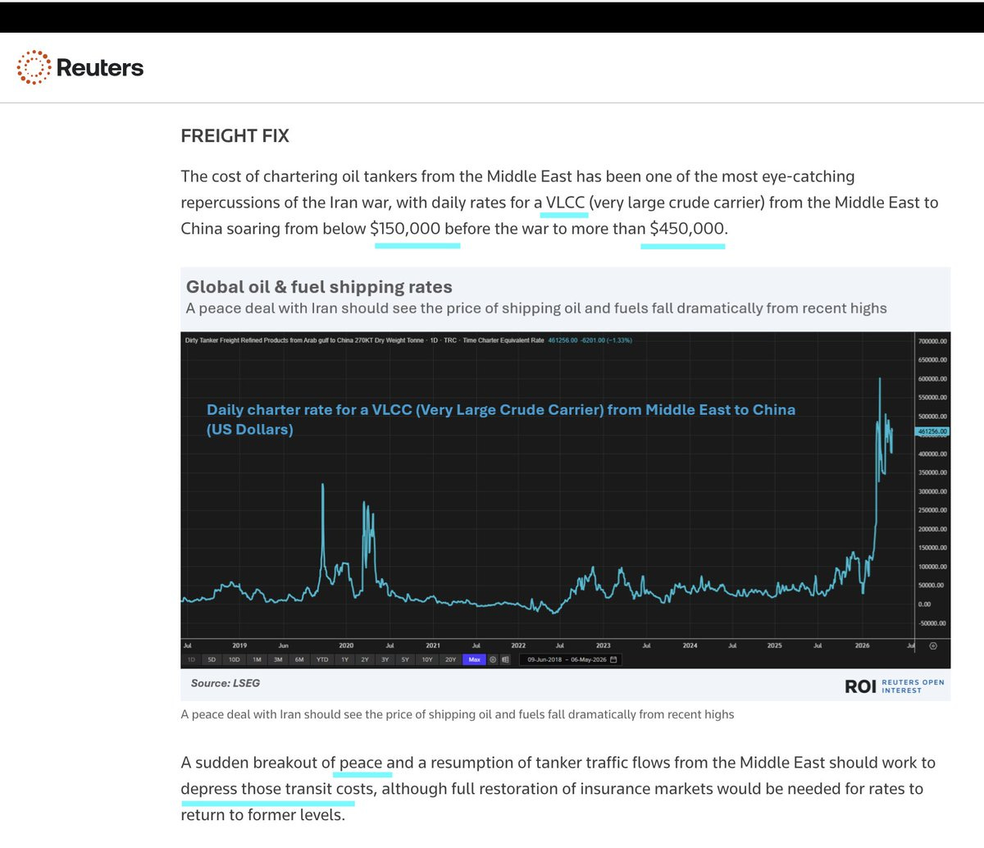The width and height of the screenshot is (984, 848).
Task: Set chart range to 1Y
Action: pos(344,659)
